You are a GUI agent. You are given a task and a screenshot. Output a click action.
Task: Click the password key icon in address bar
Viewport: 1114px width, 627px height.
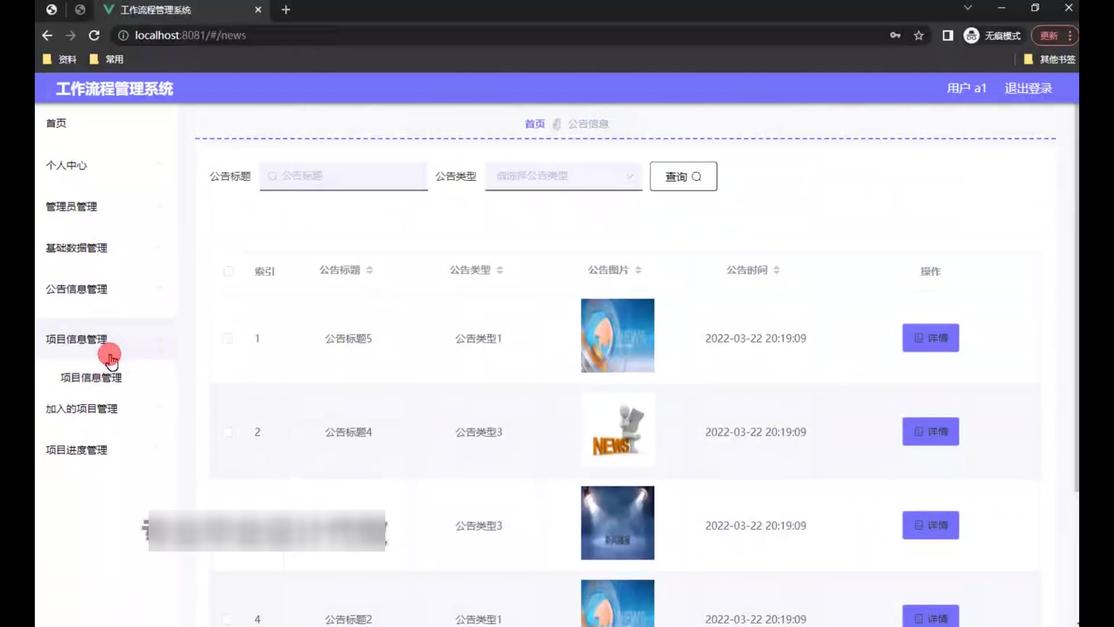895,35
